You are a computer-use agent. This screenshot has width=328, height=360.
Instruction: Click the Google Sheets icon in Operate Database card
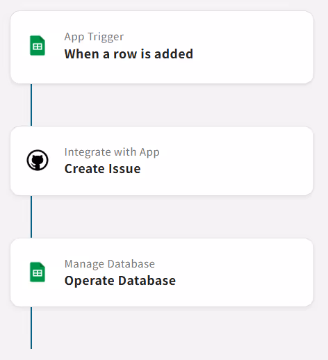[38, 272]
